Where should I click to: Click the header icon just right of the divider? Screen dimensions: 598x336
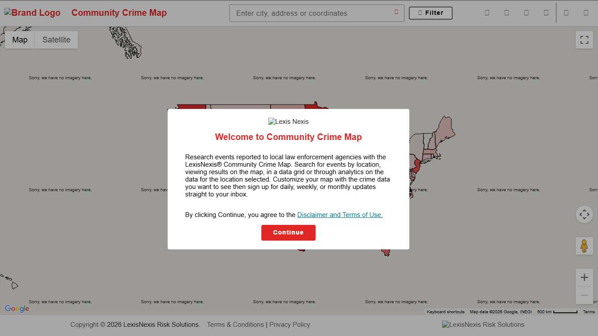coord(566,13)
